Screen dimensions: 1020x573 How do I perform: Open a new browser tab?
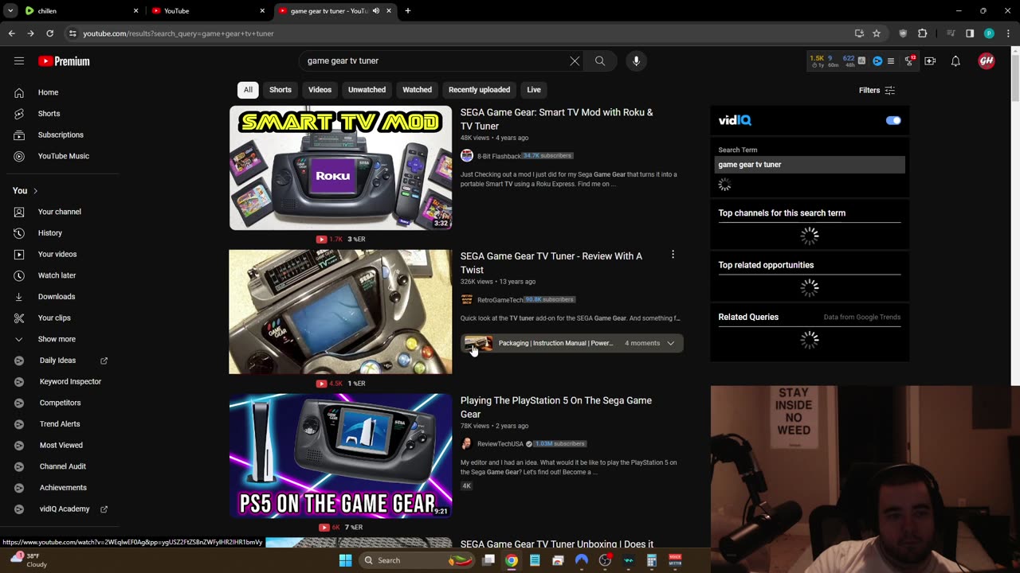click(408, 11)
